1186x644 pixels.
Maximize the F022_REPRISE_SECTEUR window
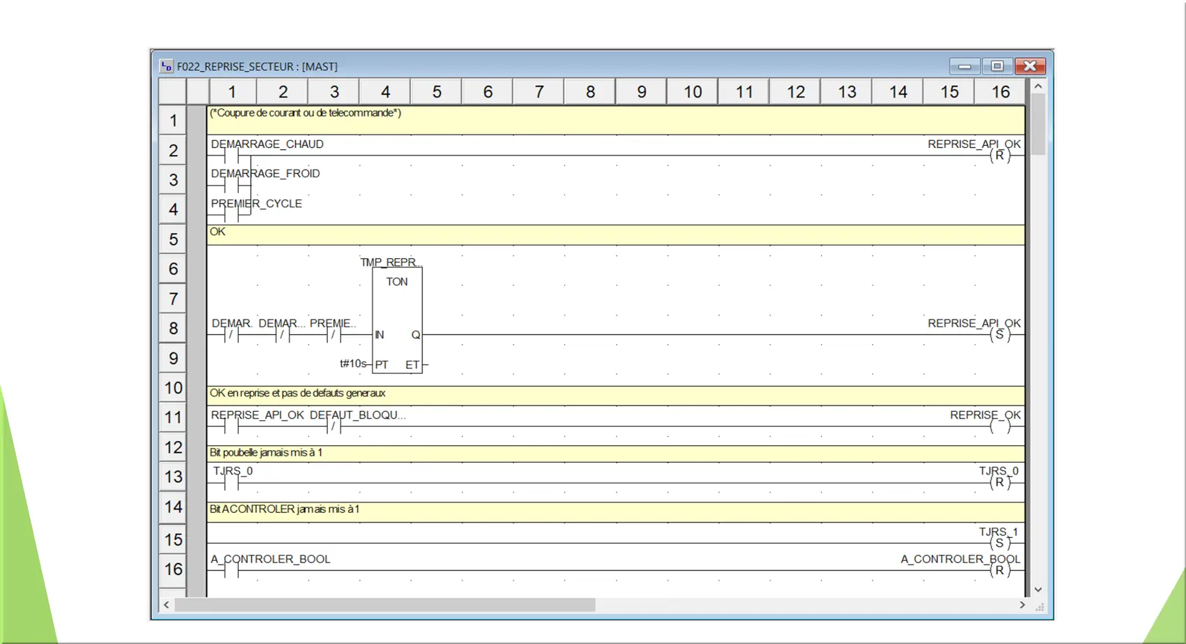pos(997,66)
